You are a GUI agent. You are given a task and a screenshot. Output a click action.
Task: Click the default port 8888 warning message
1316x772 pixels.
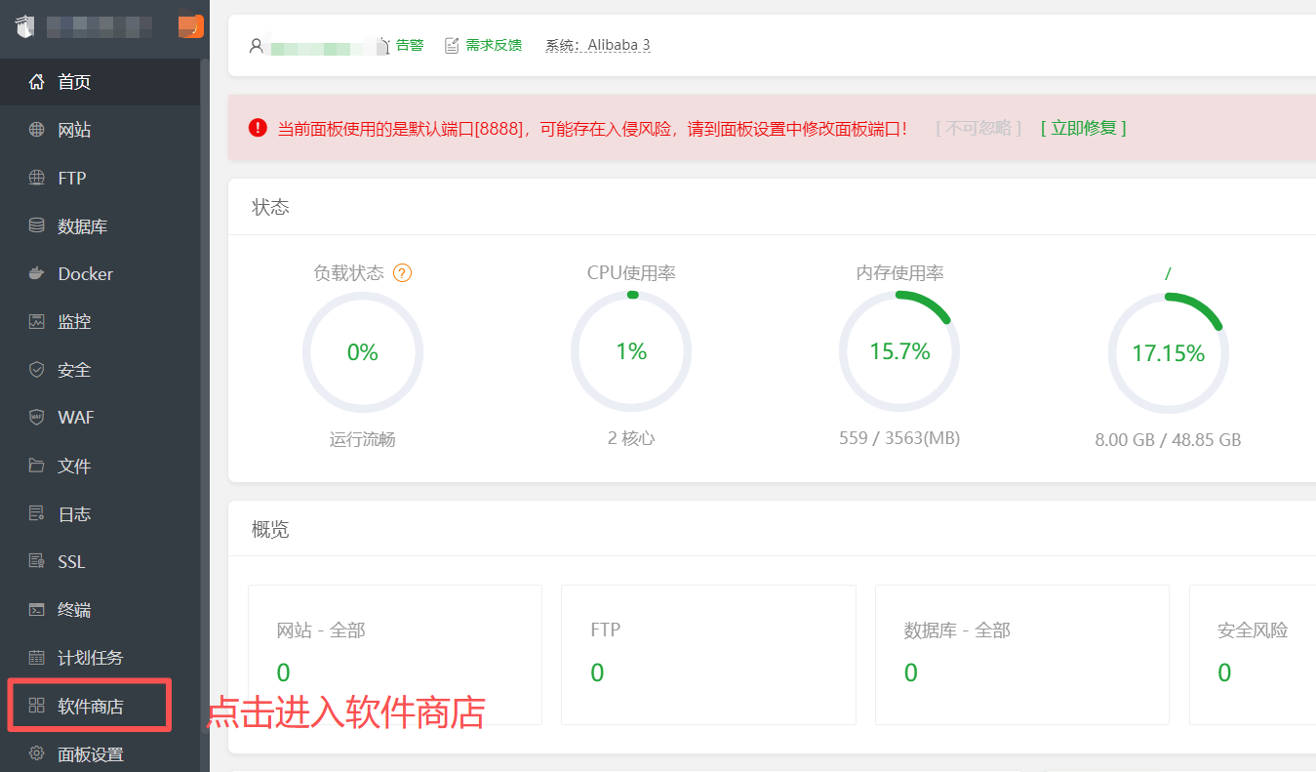pyautogui.click(x=592, y=128)
